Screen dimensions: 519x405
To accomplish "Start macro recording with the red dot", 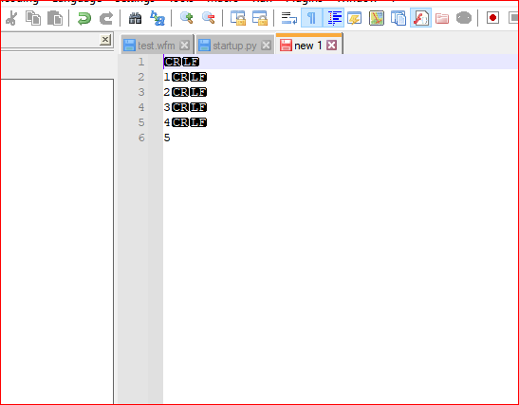I will pos(492,17).
